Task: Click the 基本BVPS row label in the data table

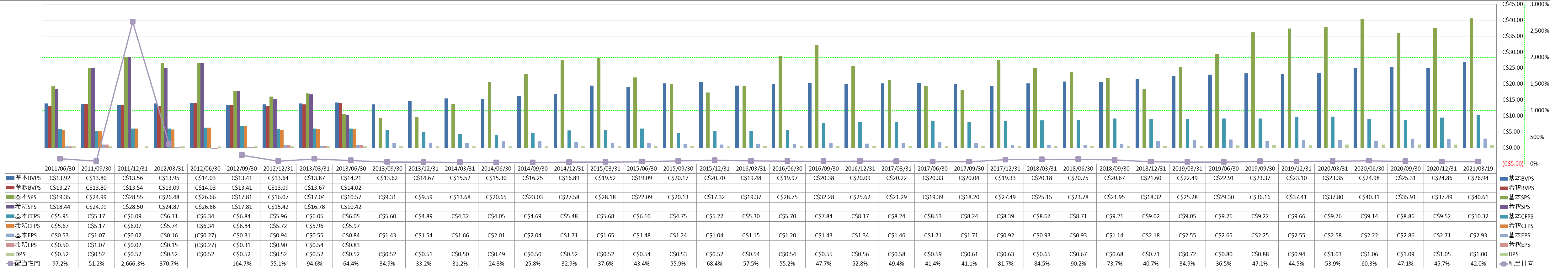Action: point(28,178)
